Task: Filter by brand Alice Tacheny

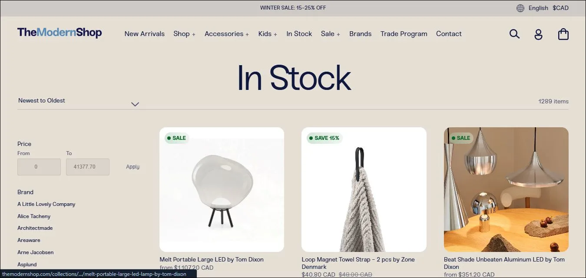Action: pos(34,216)
